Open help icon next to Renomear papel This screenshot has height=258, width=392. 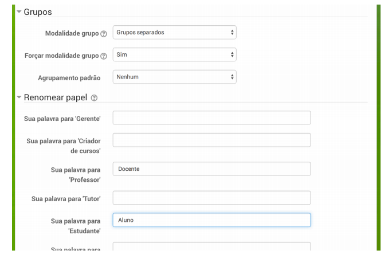click(94, 98)
